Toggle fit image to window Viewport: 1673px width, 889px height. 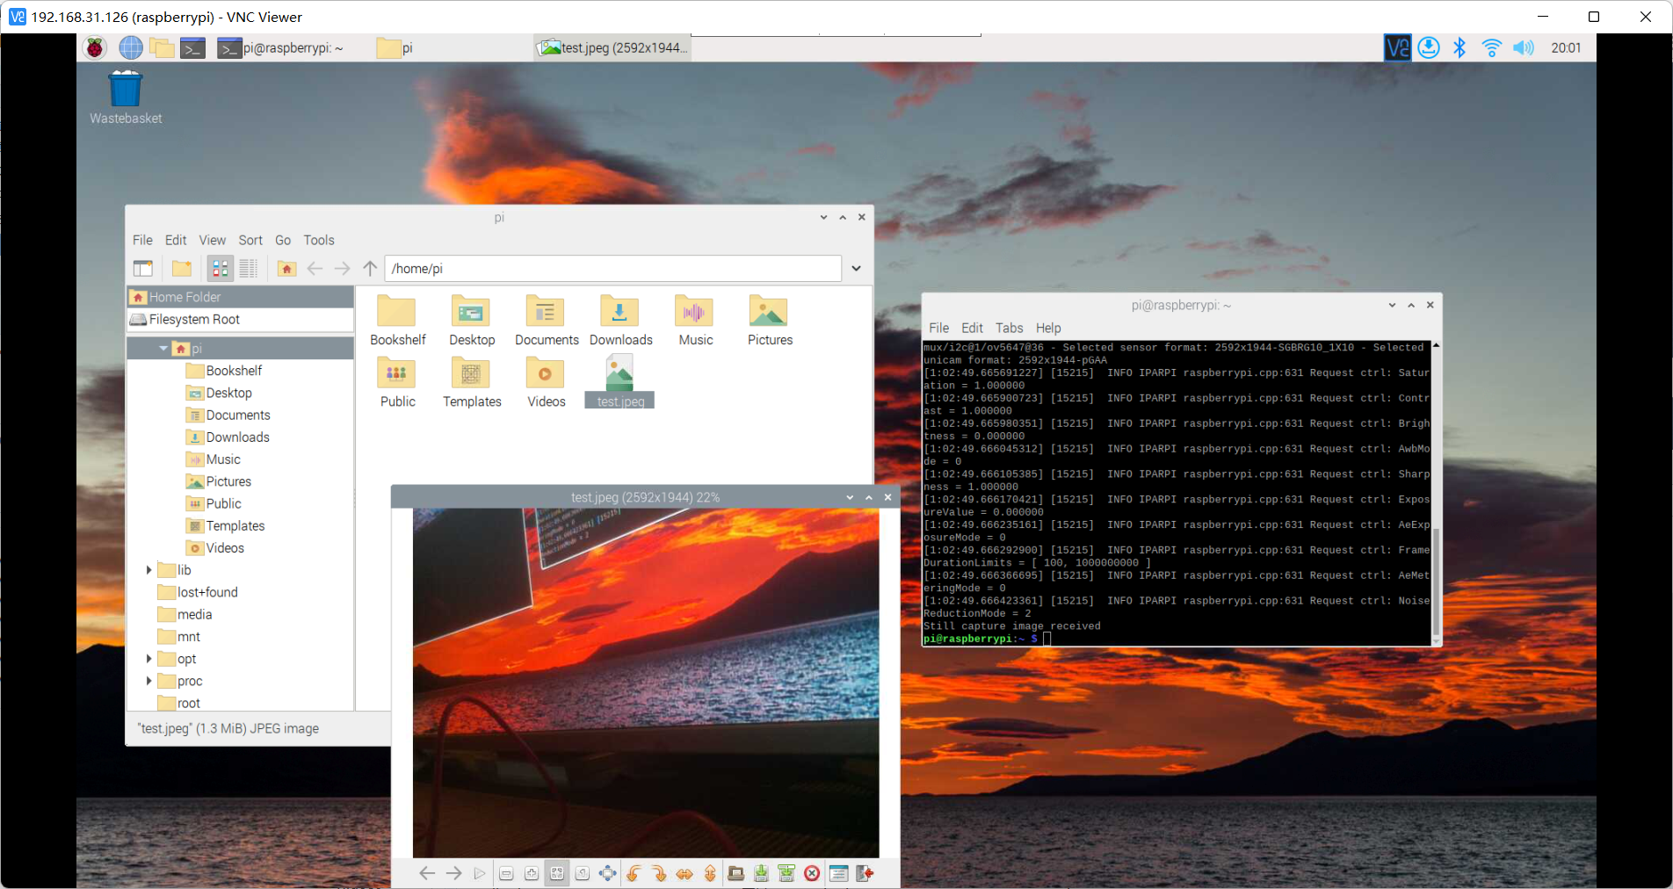557,873
